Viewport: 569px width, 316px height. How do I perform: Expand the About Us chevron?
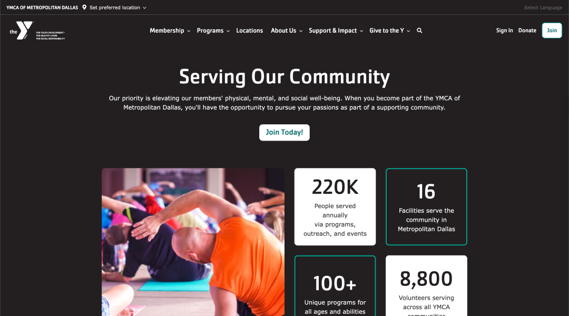(x=301, y=31)
